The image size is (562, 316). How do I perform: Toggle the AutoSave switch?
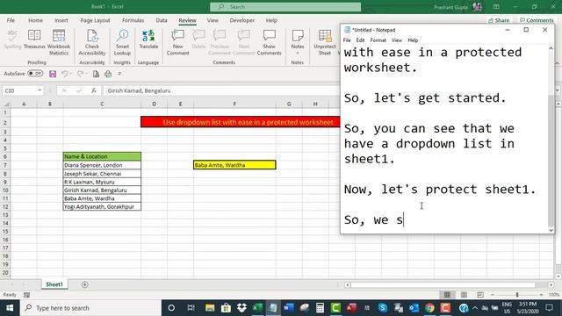point(35,74)
